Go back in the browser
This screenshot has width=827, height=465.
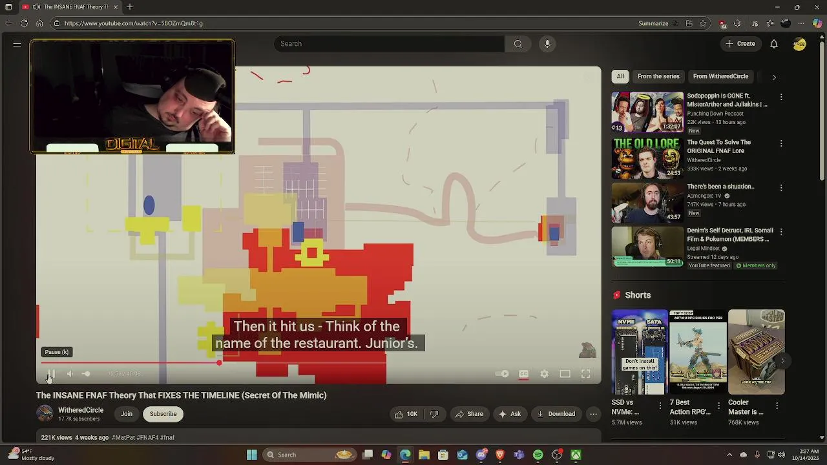[8, 23]
